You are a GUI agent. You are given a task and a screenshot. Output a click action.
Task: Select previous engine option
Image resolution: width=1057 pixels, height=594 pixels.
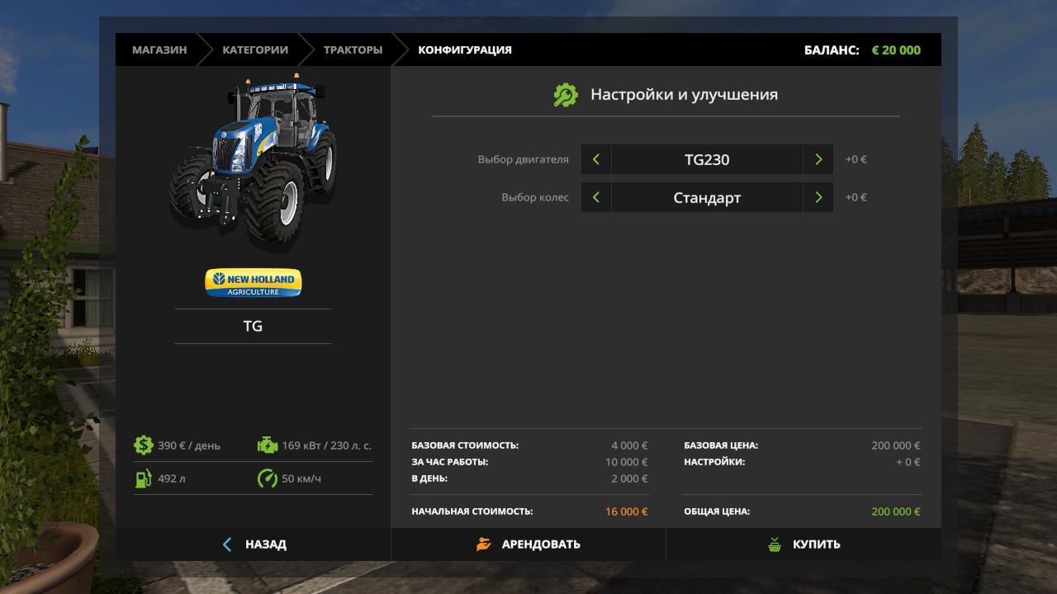[596, 159]
